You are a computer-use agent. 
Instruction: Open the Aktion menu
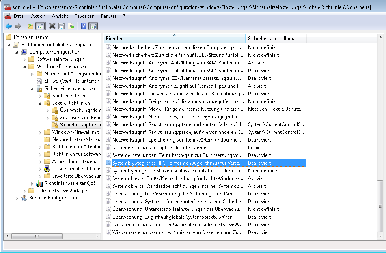[x=38, y=16]
